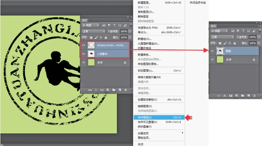Select 转换为智能对象(M) menu entry
Screen dimensions: 262x146
click(x=149, y=77)
